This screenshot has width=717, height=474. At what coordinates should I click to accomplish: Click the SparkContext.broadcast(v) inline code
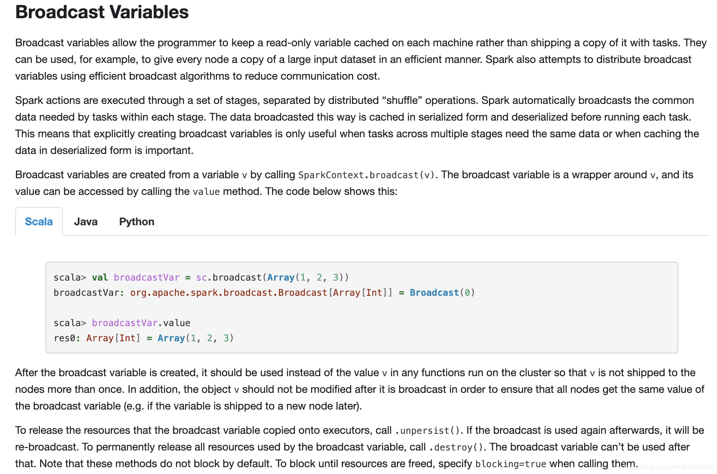point(366,175)
